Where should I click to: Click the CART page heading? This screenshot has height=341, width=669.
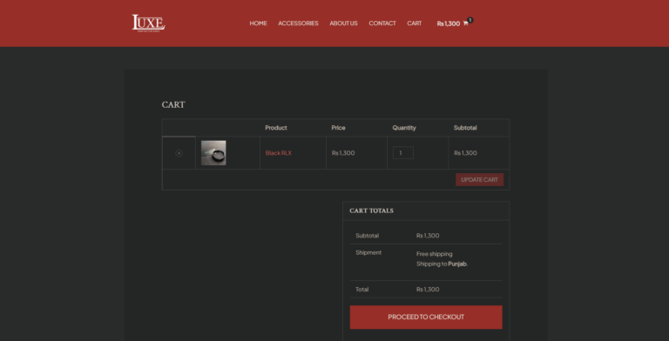coord(173,105)
